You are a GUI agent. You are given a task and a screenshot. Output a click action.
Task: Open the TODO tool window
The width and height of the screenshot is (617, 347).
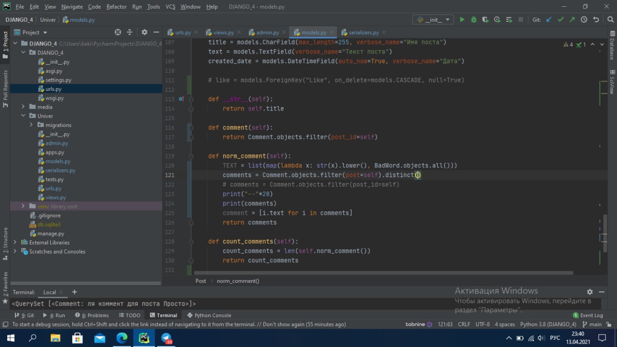[129, 315]
